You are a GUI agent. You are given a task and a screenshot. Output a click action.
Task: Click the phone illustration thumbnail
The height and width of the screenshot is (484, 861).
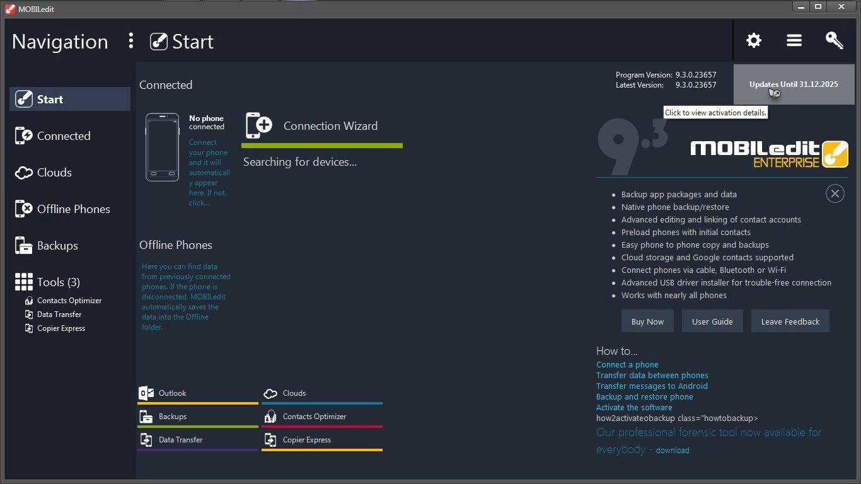click(162, 147)
